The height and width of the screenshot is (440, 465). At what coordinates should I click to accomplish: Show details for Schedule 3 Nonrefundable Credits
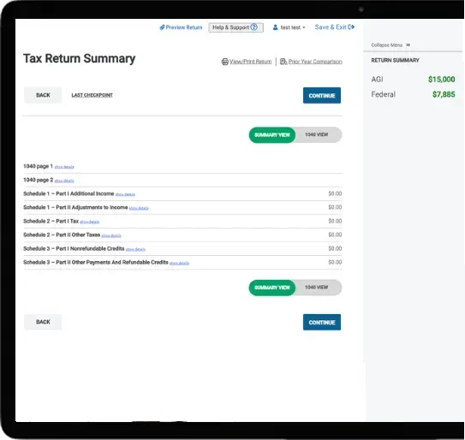pyautogui.click(x=135, y=249)
